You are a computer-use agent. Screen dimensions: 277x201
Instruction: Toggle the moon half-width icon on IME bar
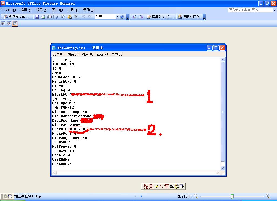tap(156, 186)
